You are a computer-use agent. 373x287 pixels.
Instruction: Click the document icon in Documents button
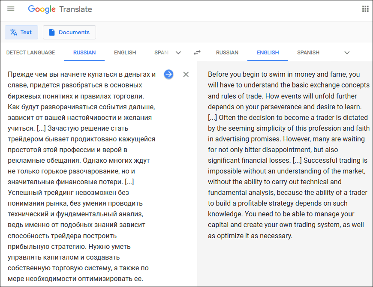coord(51,32)
